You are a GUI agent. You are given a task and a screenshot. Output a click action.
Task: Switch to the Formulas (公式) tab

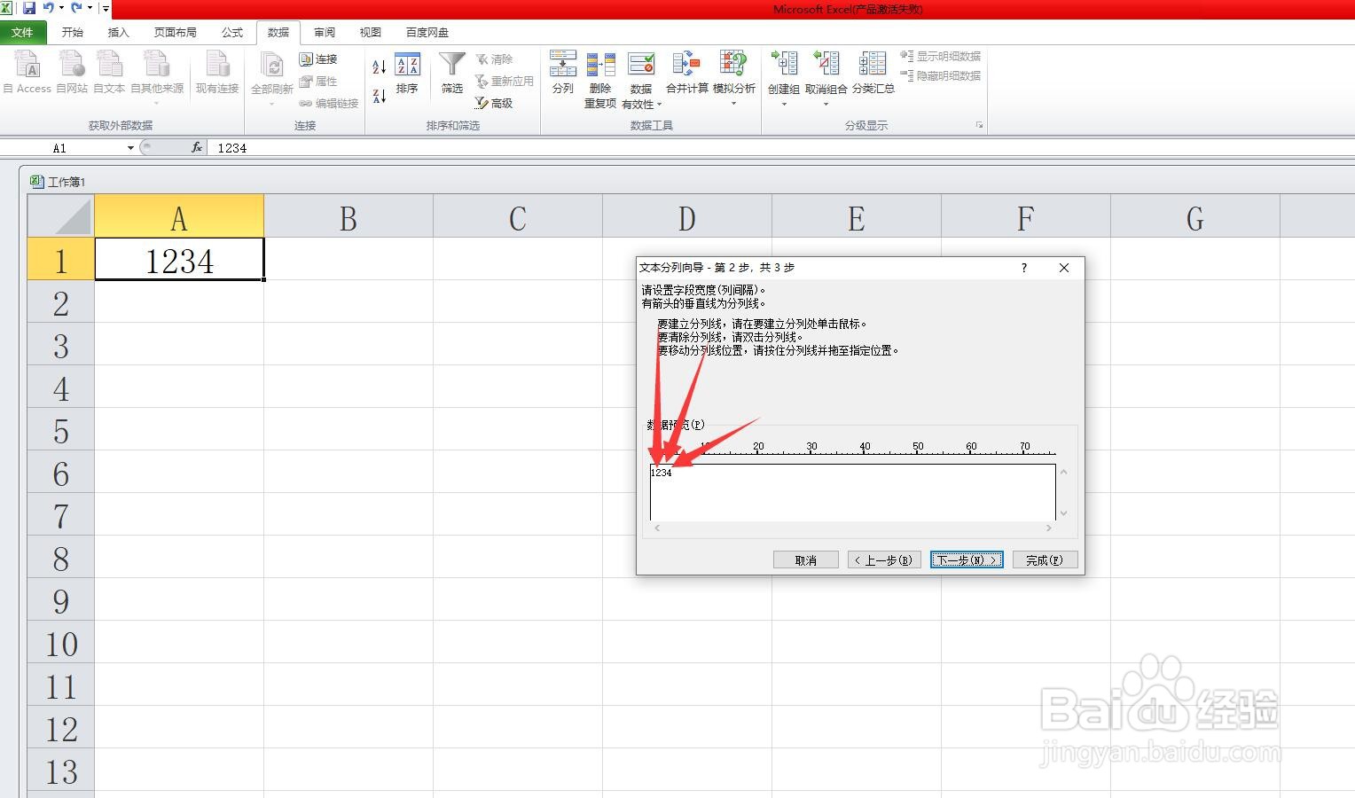(x=232, y=32)
